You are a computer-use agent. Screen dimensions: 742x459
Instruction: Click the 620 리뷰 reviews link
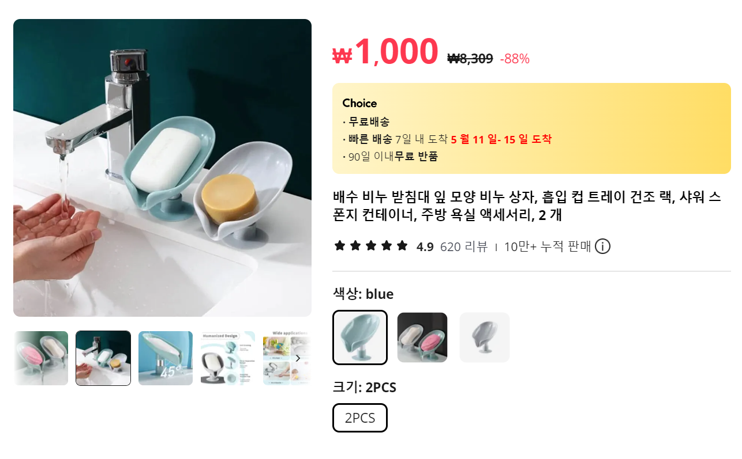pyautogui.click(x=464, y=247)
